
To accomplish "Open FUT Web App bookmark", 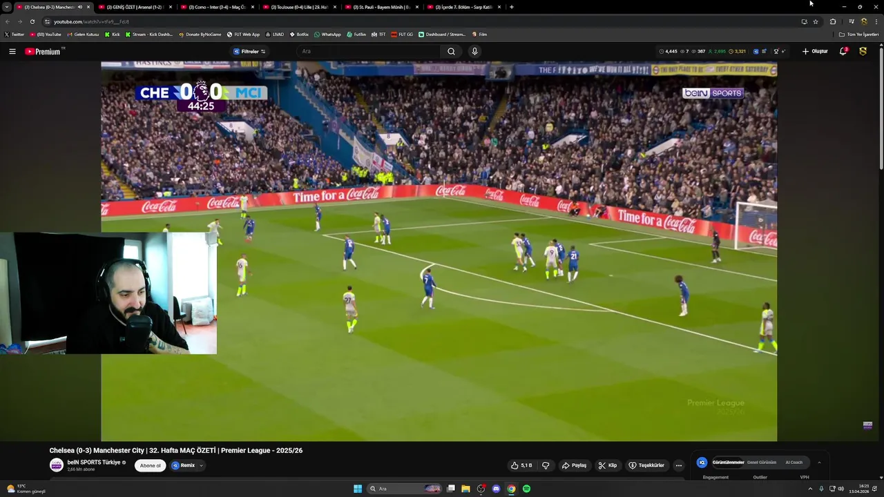I will point(244,34).
